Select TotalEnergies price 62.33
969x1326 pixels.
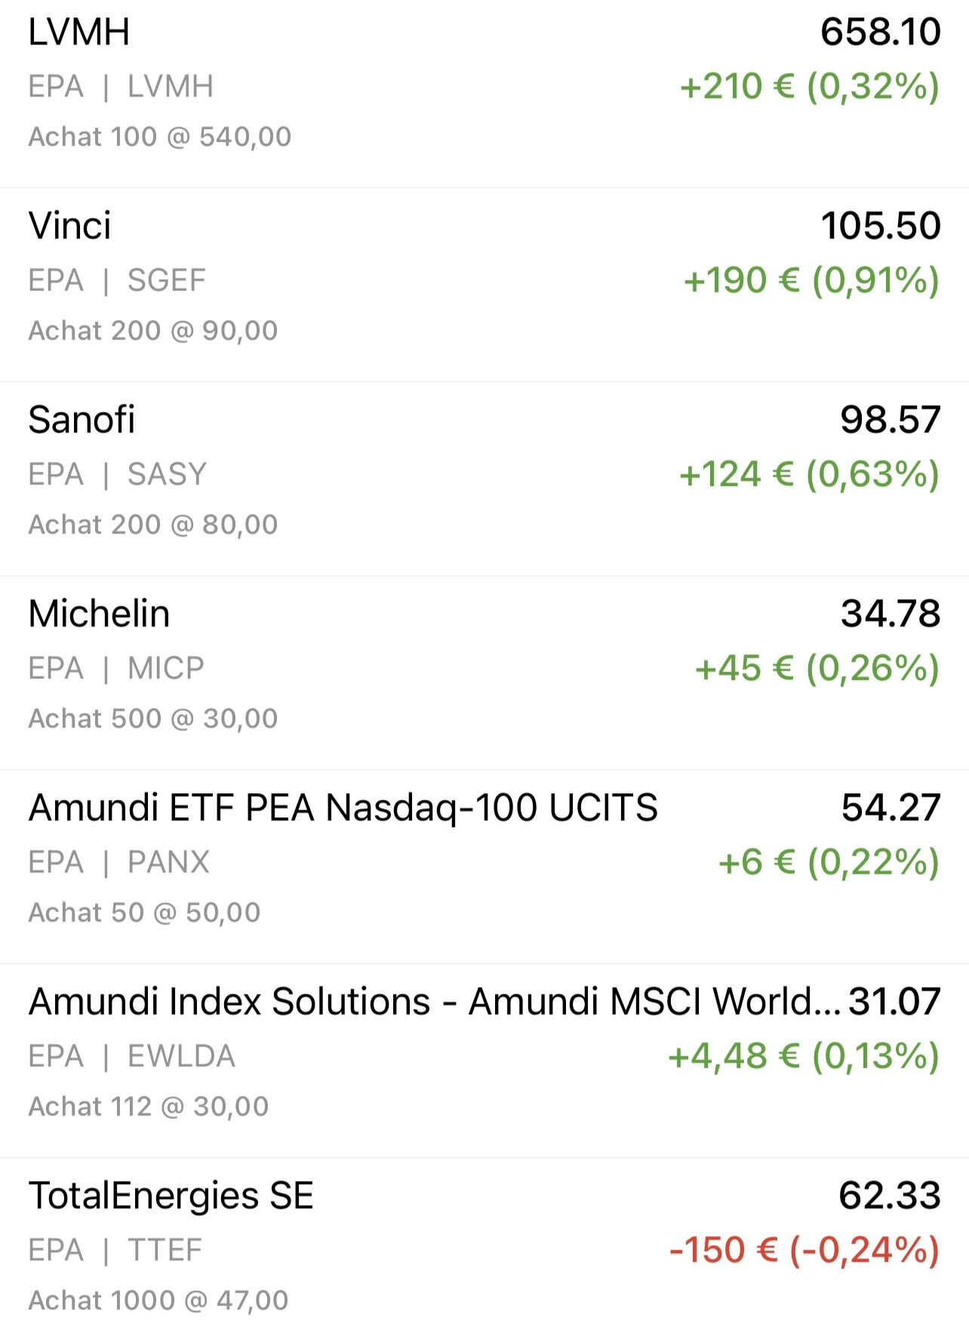pos(889,1195)
